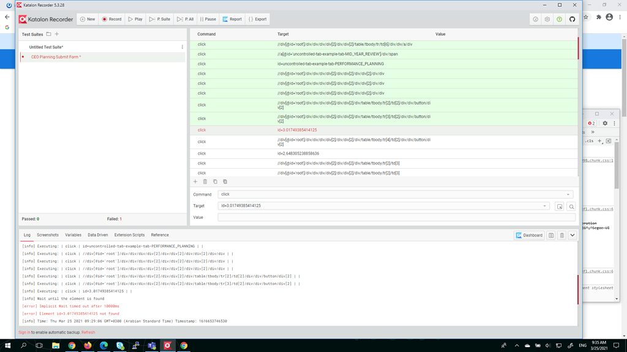Image resolution: width=627 pixels, height=352 pixels.
Task: Open DevTools settings gear in background window
Action: coord(605,123)
